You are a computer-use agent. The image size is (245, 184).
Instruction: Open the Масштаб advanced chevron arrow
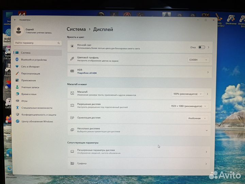pos(207,94)
